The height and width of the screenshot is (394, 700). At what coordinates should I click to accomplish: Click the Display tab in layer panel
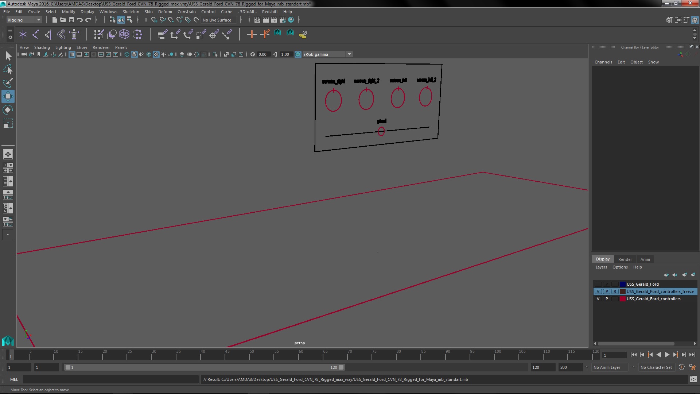[603, 259]
